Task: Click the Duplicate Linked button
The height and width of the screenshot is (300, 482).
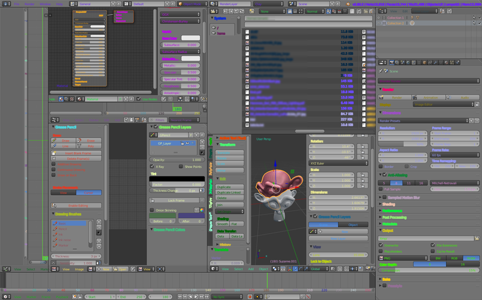Action: click(x=229, y=192)
